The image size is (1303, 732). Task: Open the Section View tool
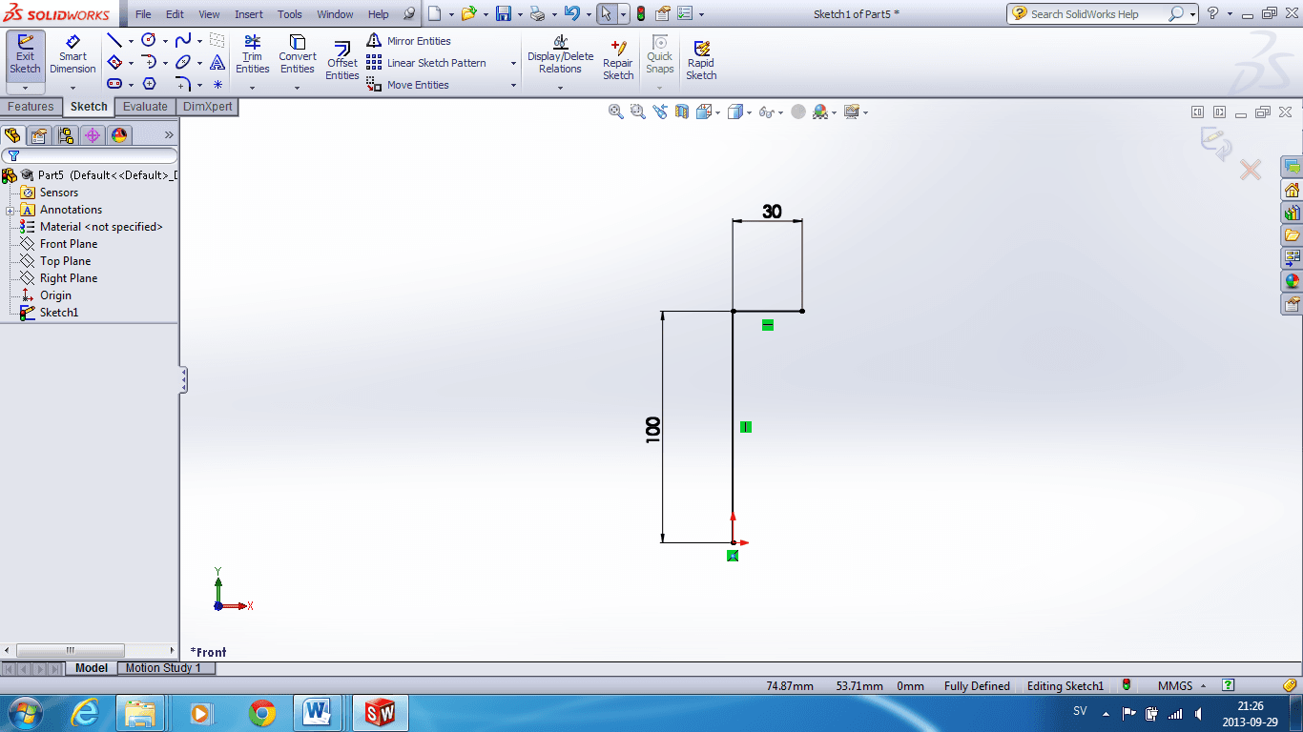tap(682, 112)
